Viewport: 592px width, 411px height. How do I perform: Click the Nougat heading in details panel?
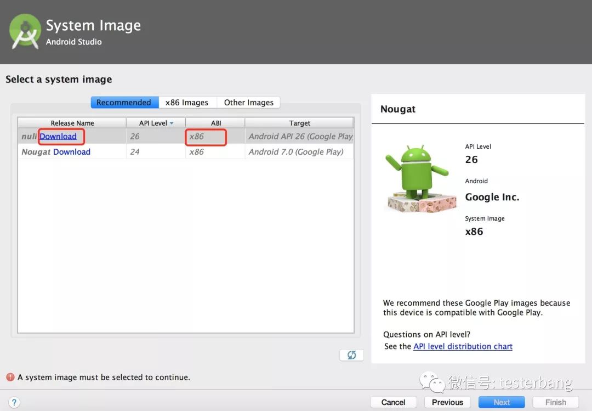coord(398,109)
